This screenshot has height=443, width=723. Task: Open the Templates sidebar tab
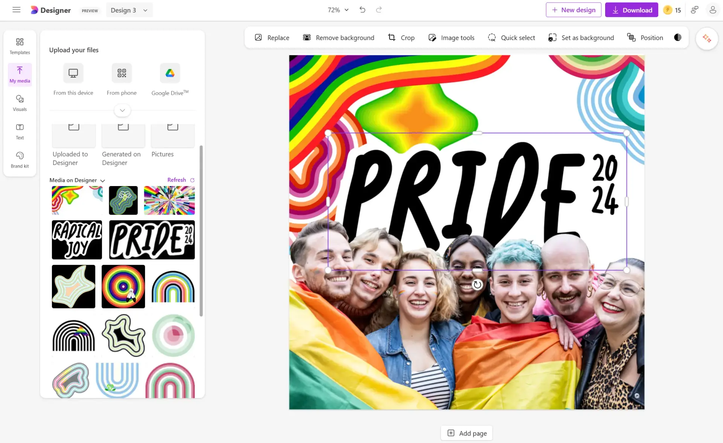click(x=20, y=46)
